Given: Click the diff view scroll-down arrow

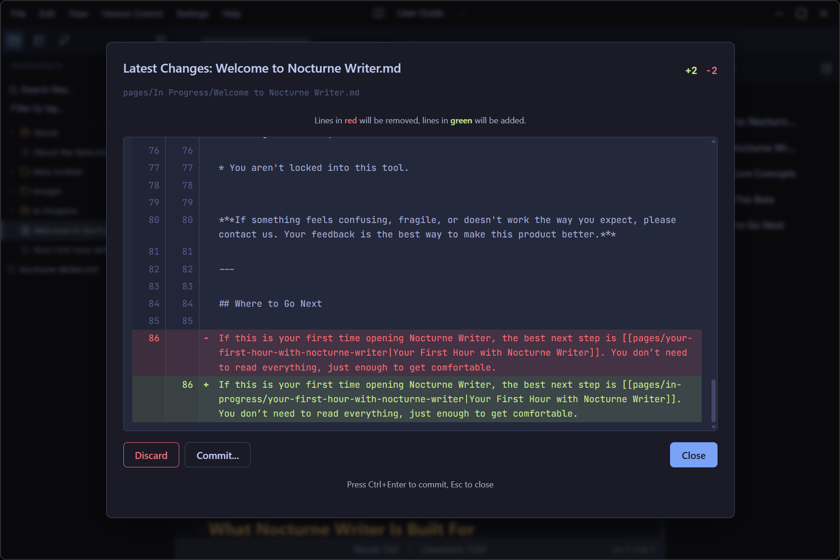Looking at the screenshot, I should 713,427.
